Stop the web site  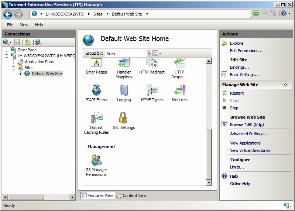coord(234,108)
